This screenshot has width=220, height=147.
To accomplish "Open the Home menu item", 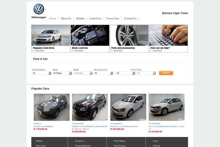I will click(52, 19).
